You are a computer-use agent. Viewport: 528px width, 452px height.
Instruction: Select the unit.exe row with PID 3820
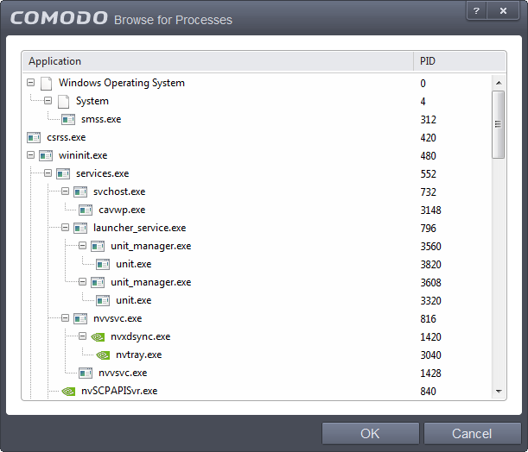(133, 264)
